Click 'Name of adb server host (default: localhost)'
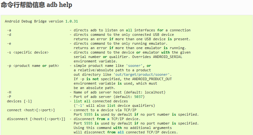Image resolution: width=253 pixels, height=135 pixels. pyautogui.click(x=120, y=92)
